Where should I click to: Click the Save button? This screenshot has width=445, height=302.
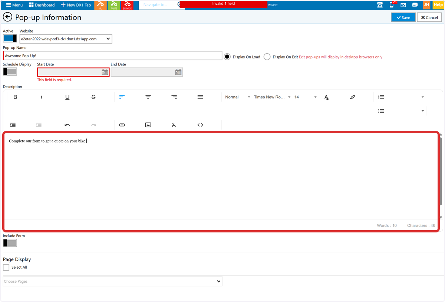click(403, 17)
